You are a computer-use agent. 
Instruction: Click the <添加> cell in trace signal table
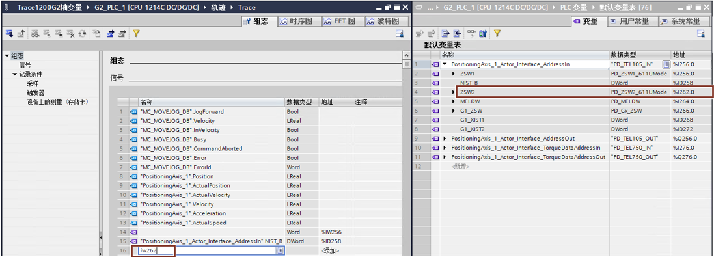pos(330,250)
